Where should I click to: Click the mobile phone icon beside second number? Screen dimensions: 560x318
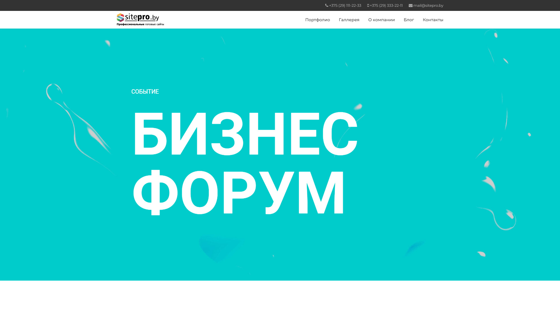pyautogui.click(x=368, y=5)
